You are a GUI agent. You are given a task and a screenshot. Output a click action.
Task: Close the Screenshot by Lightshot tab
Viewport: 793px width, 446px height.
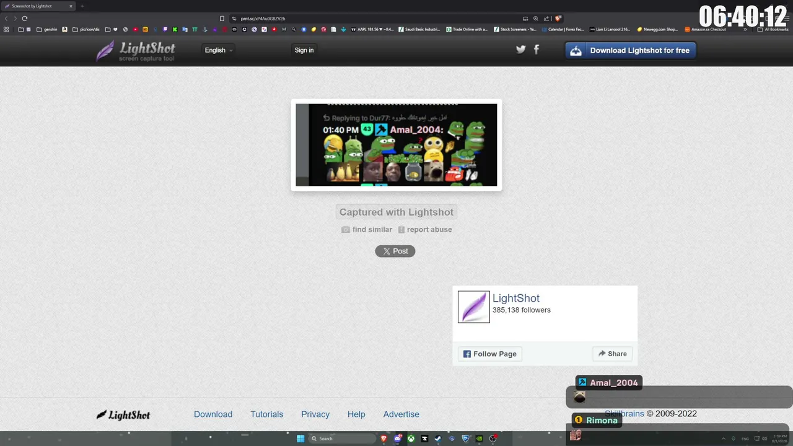71,6
